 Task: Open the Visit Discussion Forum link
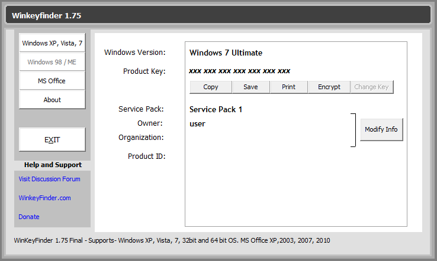[49, 179]
